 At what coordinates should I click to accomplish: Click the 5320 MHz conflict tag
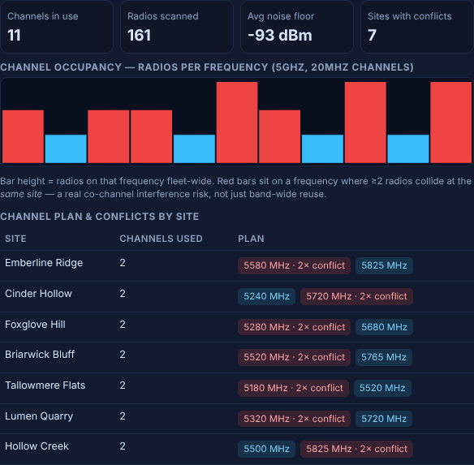(x=294, y=419)
